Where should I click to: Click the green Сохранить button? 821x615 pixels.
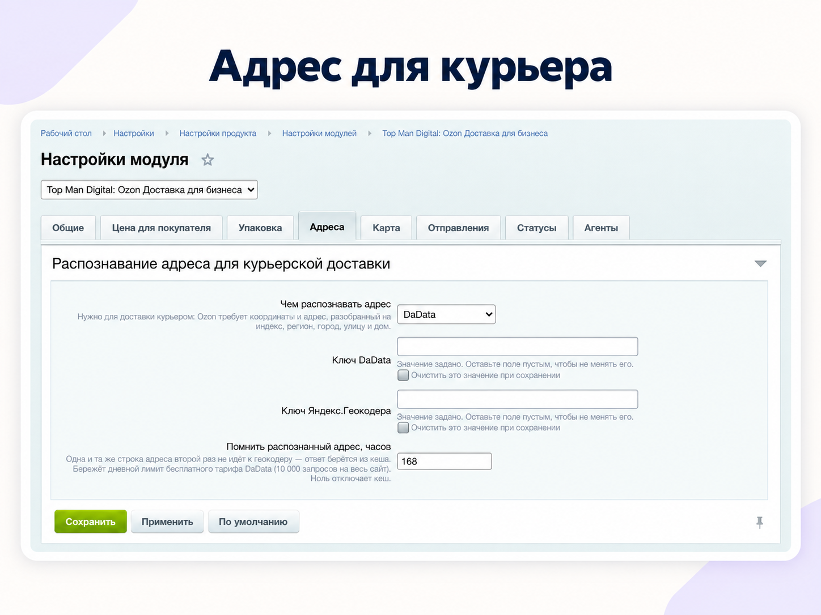coord(91,522)
